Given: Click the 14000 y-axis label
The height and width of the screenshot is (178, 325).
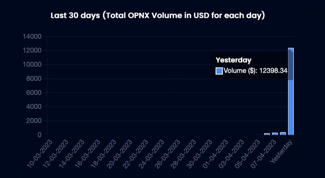Looking at the screenshot, I should coord(32,37).
